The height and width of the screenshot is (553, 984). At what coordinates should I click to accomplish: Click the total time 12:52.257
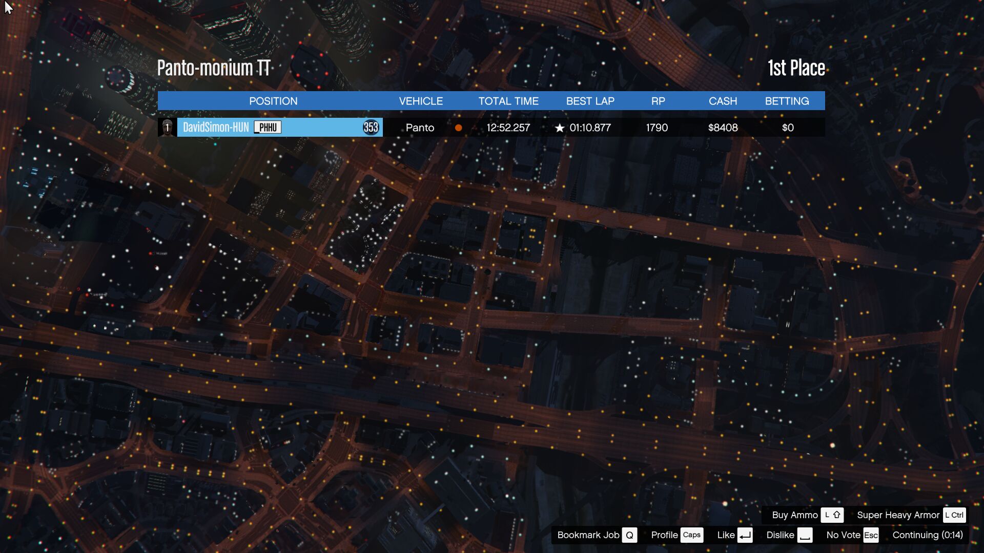coord(508,128)
